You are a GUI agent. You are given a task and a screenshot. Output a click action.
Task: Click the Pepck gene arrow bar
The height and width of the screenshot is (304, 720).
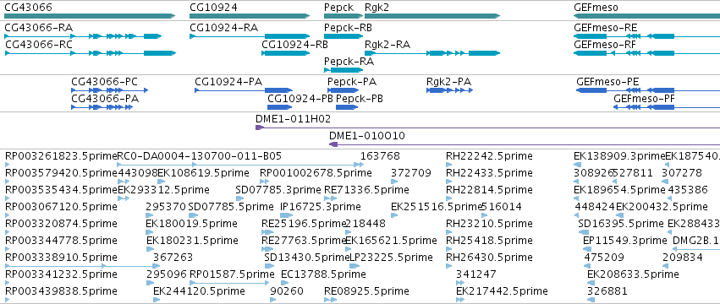344,17
